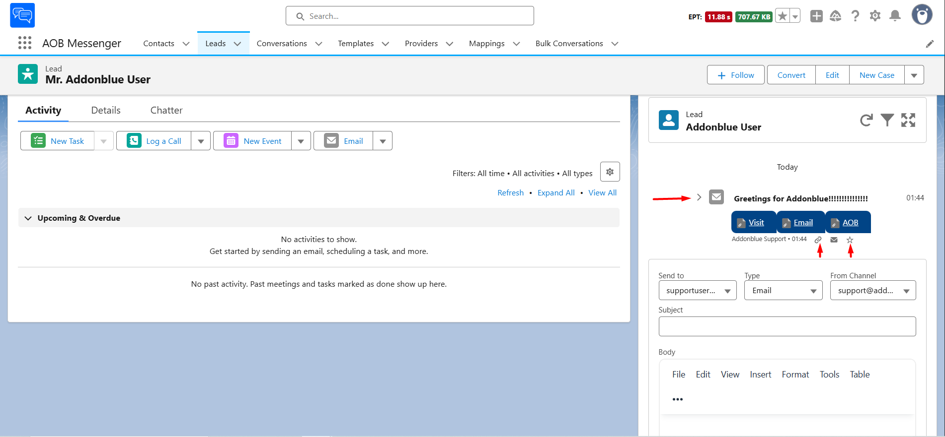Screen dimensions: 945x437
Task: Open the App Launcher dots grid
Action: click(25, 43)
